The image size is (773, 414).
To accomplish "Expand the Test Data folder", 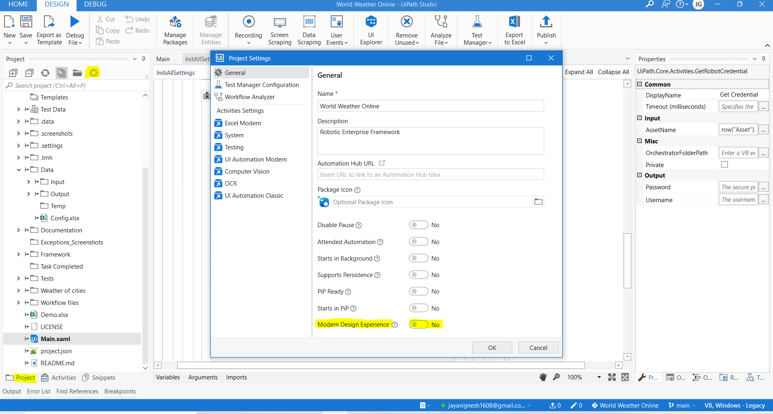I will pos(19,110).
